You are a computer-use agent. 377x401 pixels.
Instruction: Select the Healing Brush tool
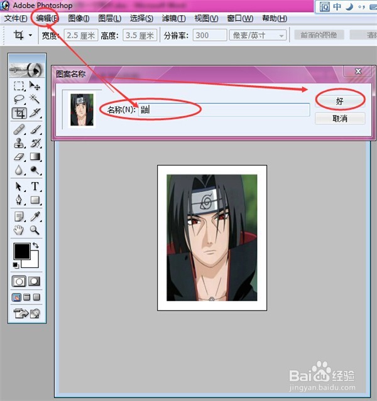pos(19,130)
